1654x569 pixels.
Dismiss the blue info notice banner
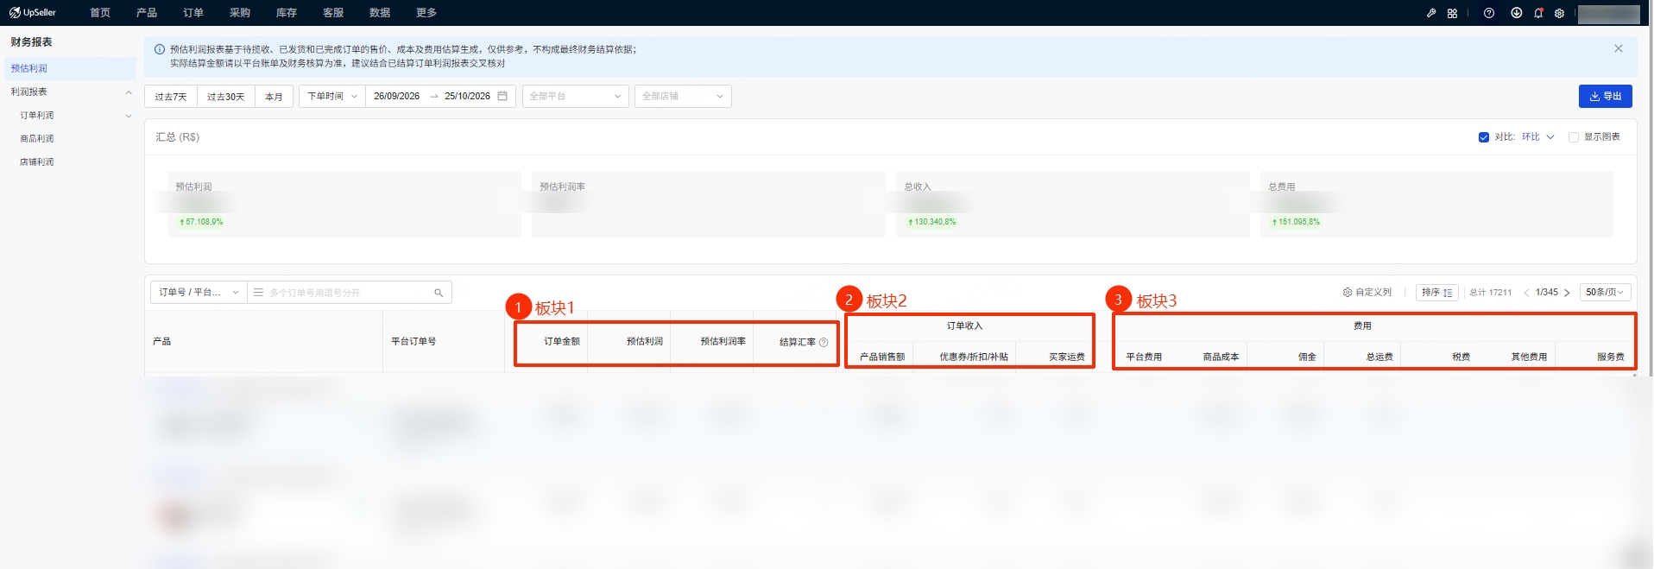pyautogui.click(x=1619, y=48)
